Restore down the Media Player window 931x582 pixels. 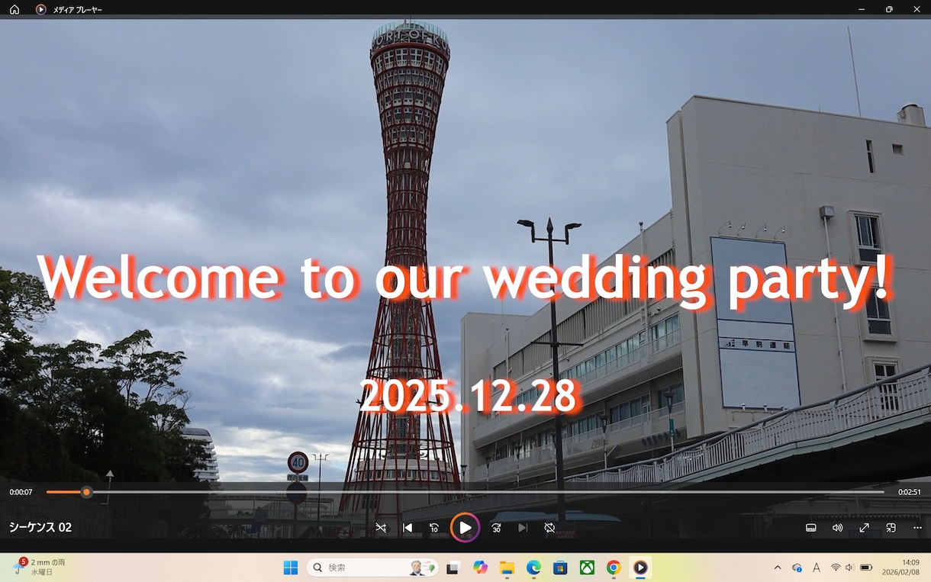889,9
